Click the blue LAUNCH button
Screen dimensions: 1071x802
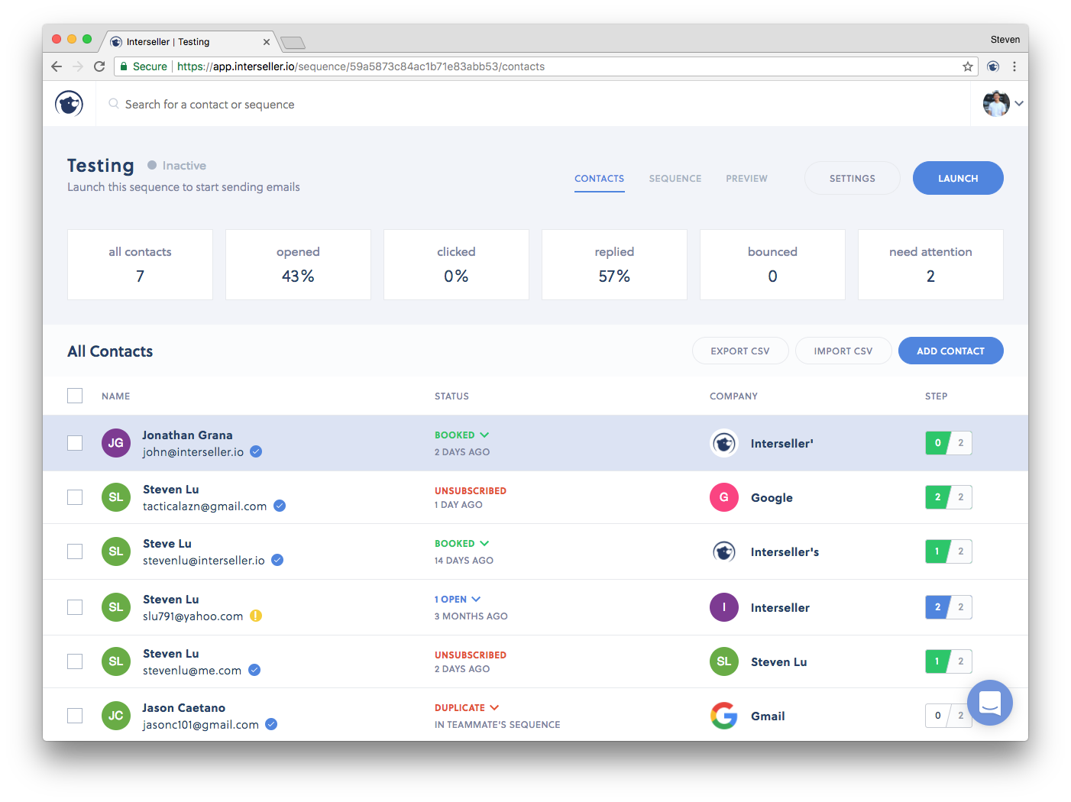(958, 178)
